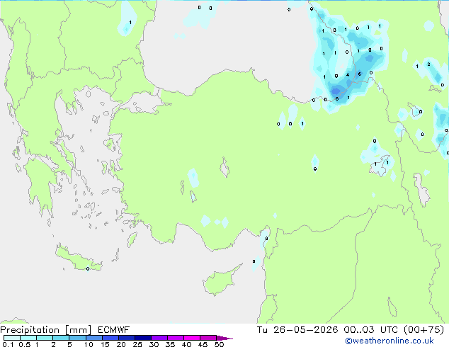Click the 'ECMWF' model label

(114, 330)
